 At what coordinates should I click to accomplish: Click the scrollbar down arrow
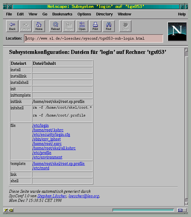[186, 204]
